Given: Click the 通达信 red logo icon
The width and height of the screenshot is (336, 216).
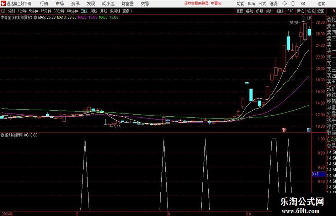Looking at the screenshot, I should 3,4.
